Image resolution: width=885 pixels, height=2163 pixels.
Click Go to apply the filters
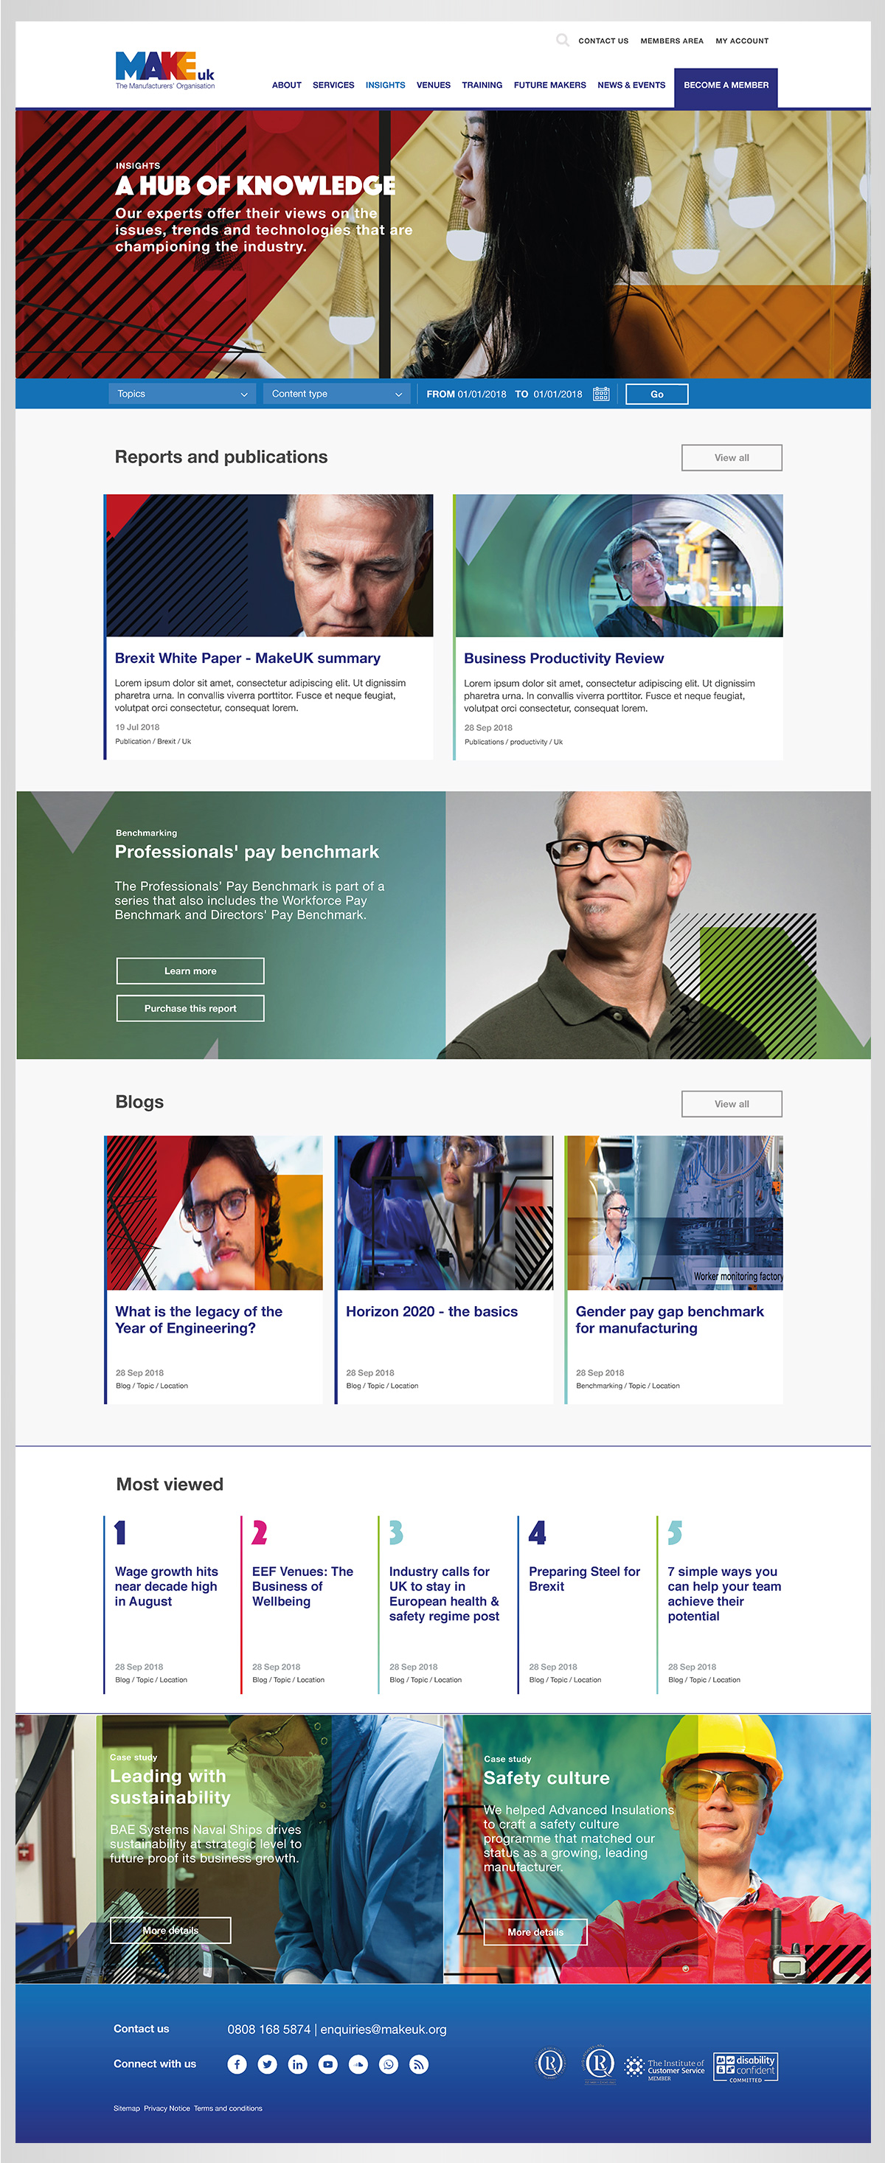656,394
